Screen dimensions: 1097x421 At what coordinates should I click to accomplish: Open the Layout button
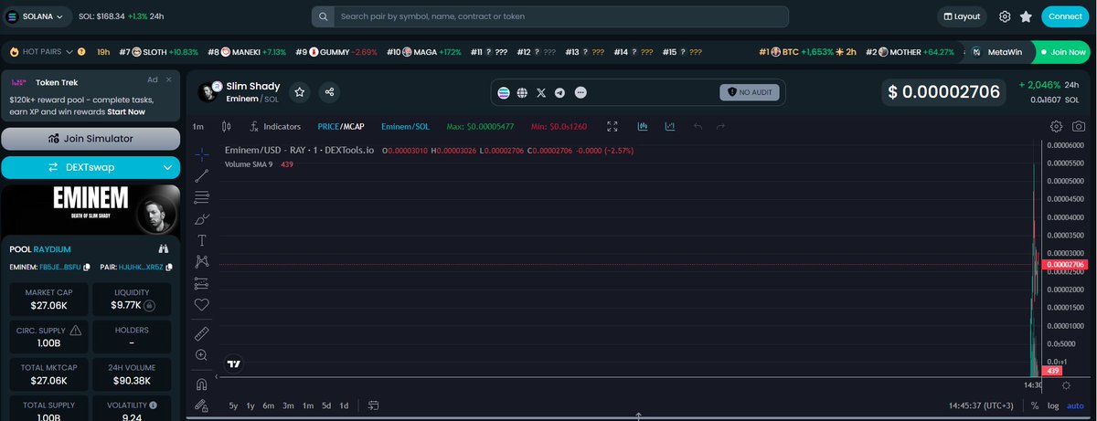tap(962, 16)
